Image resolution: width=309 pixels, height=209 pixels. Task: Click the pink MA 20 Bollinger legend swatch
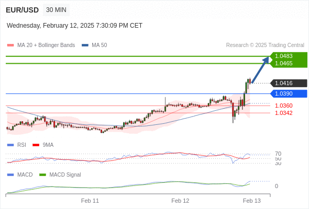pos(10,45)
